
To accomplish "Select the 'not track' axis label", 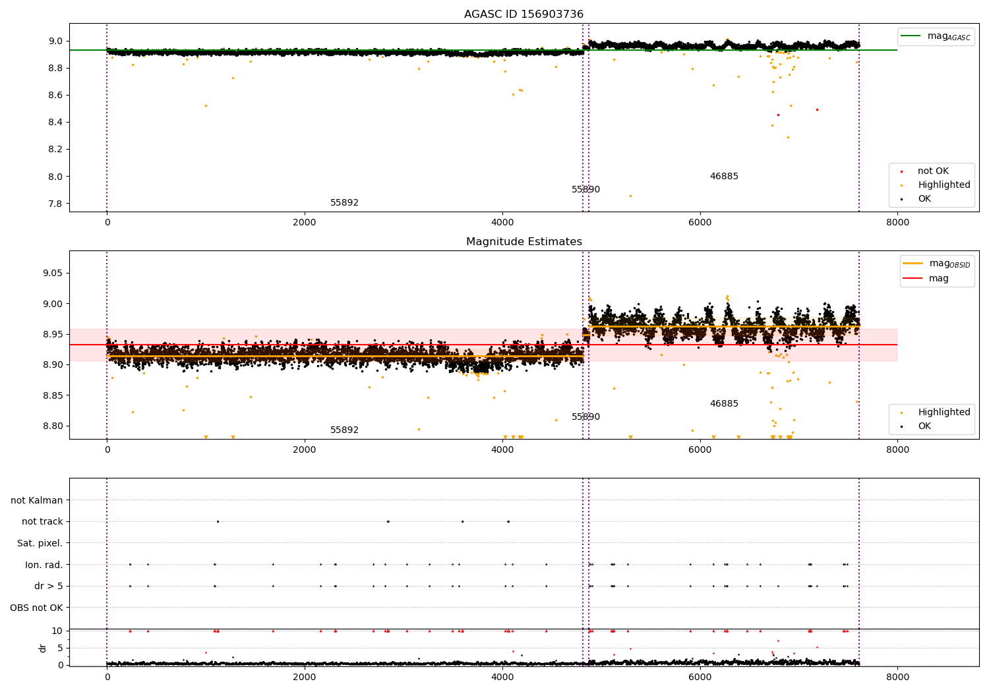I will [42, 522].
